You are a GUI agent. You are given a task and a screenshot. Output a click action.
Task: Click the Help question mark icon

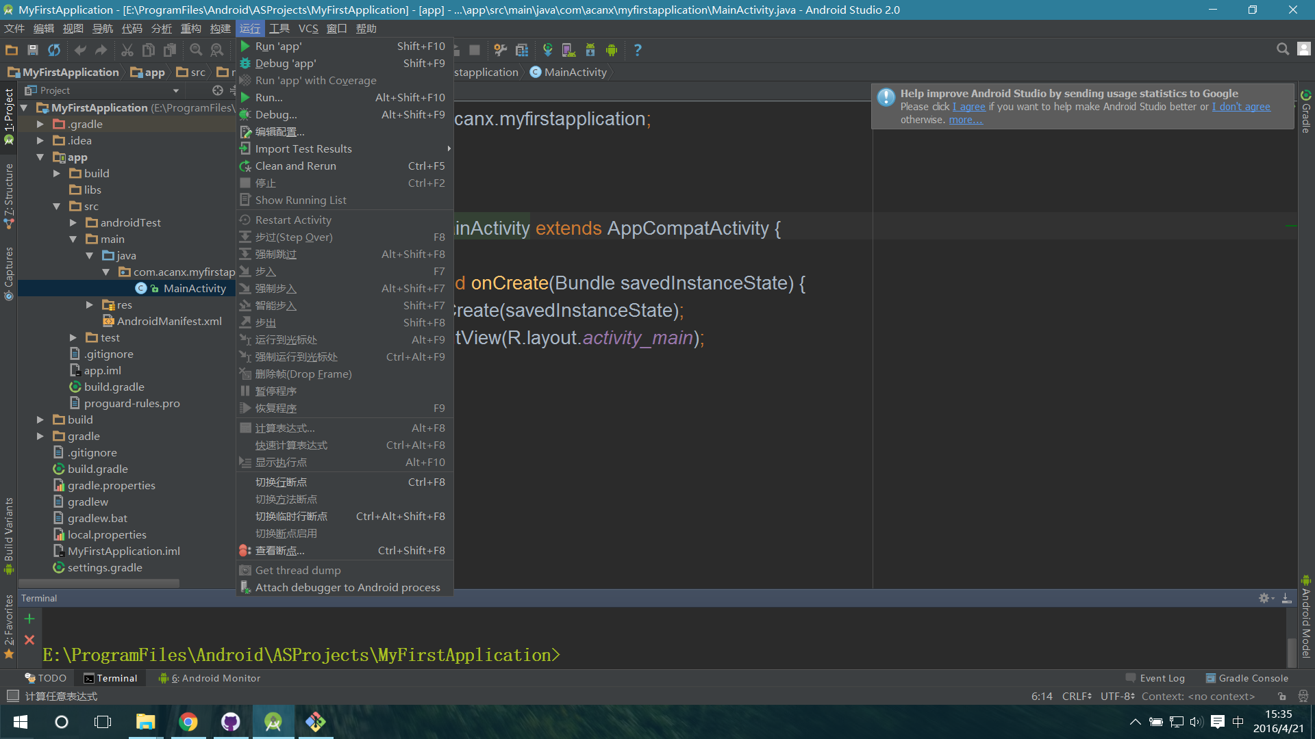pyautogui.click(x=638, y=50)
